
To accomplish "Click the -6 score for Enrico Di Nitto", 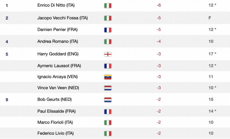I will click(x=159, y=6).
